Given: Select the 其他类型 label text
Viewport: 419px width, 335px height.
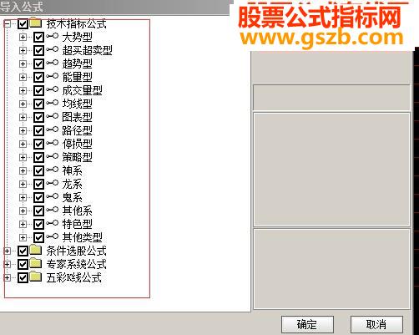Looking at the screenshot, I should (x=83, y=238).
